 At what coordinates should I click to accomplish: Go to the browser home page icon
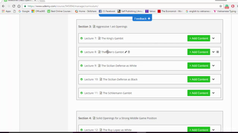click(x=19, y=6)
